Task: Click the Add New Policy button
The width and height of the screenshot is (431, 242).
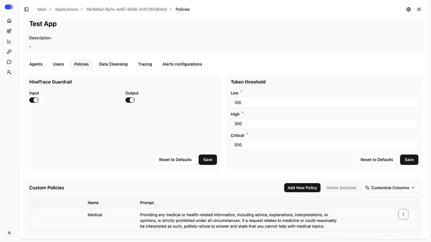Action: coord(302,188)
